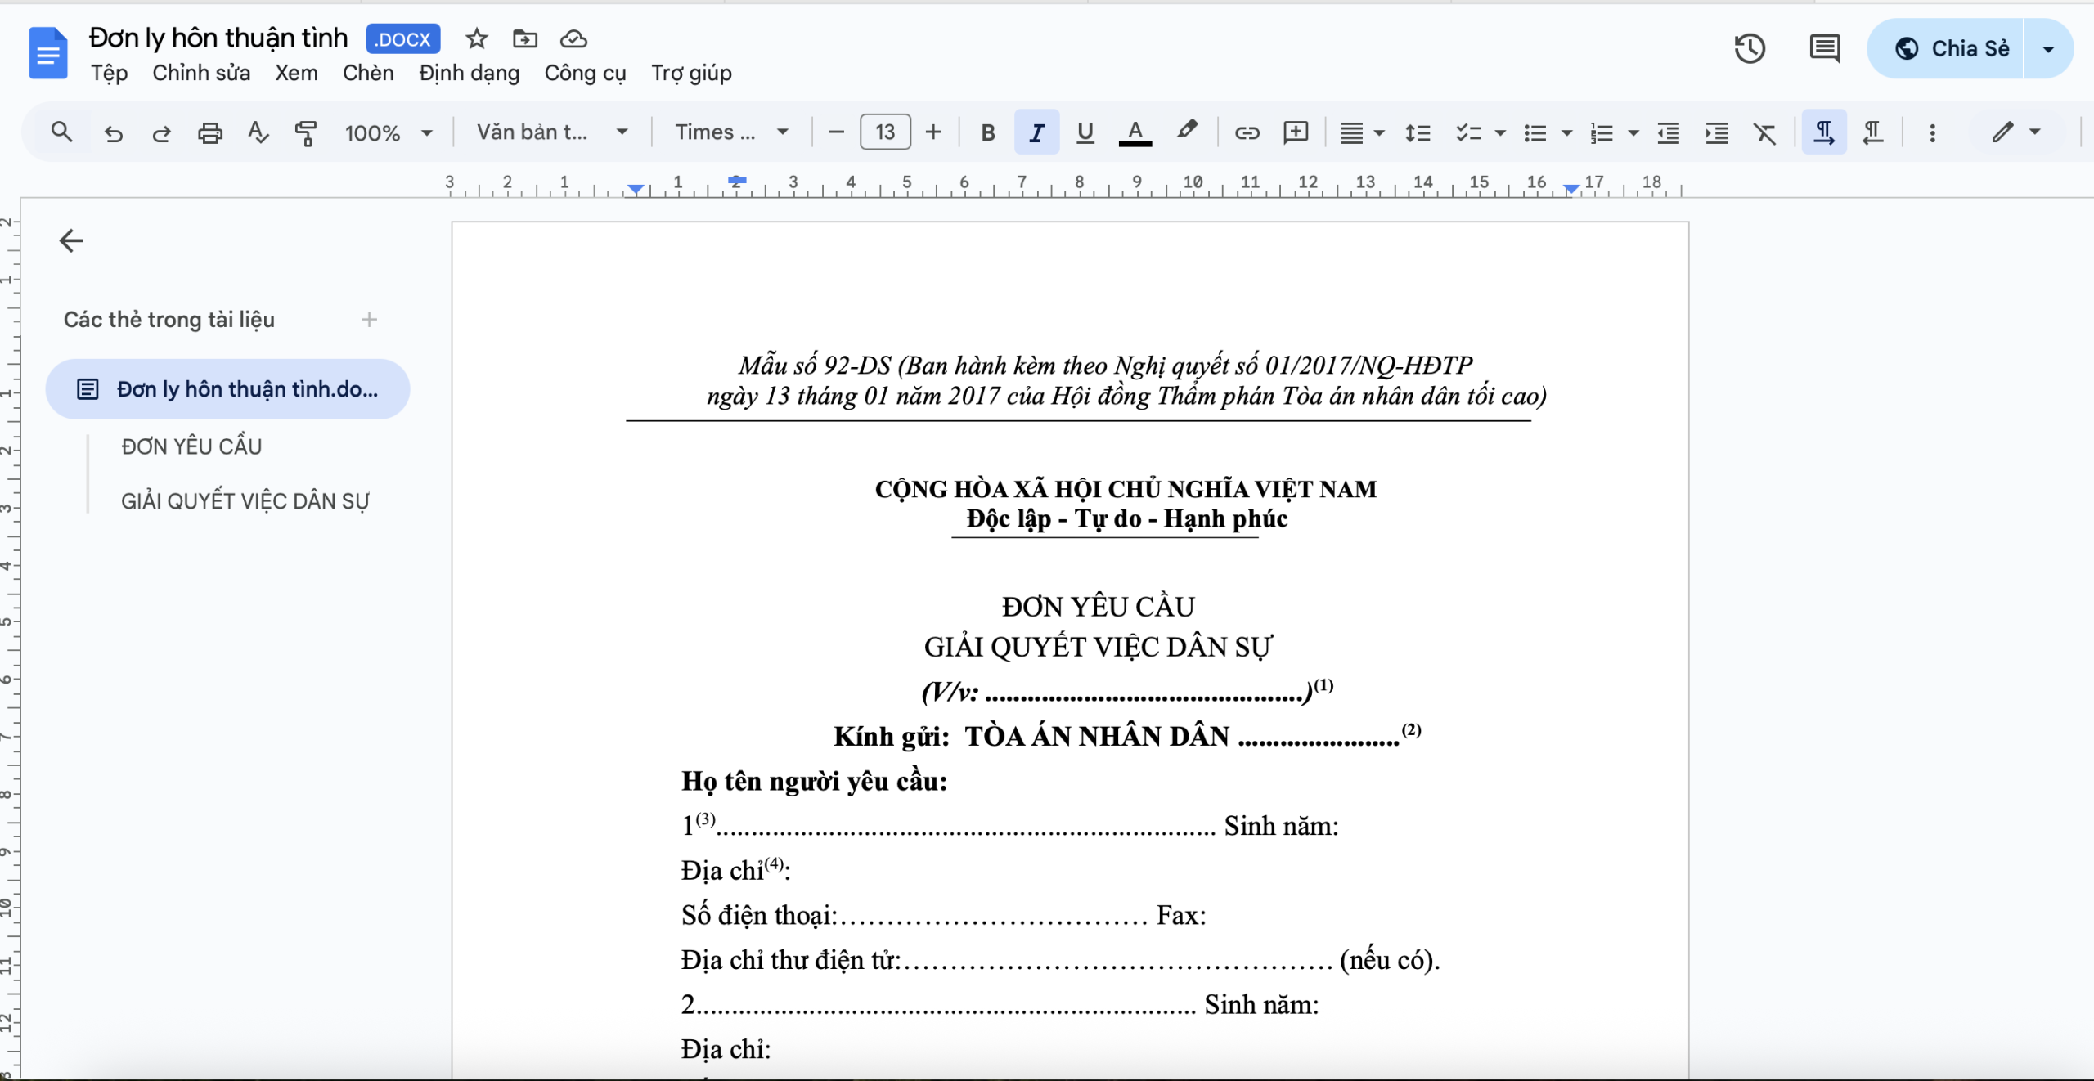The width and height of the screenshot is (2094, 1081).
Task: Open spelling and grammar check
Action: coord(258,132)
